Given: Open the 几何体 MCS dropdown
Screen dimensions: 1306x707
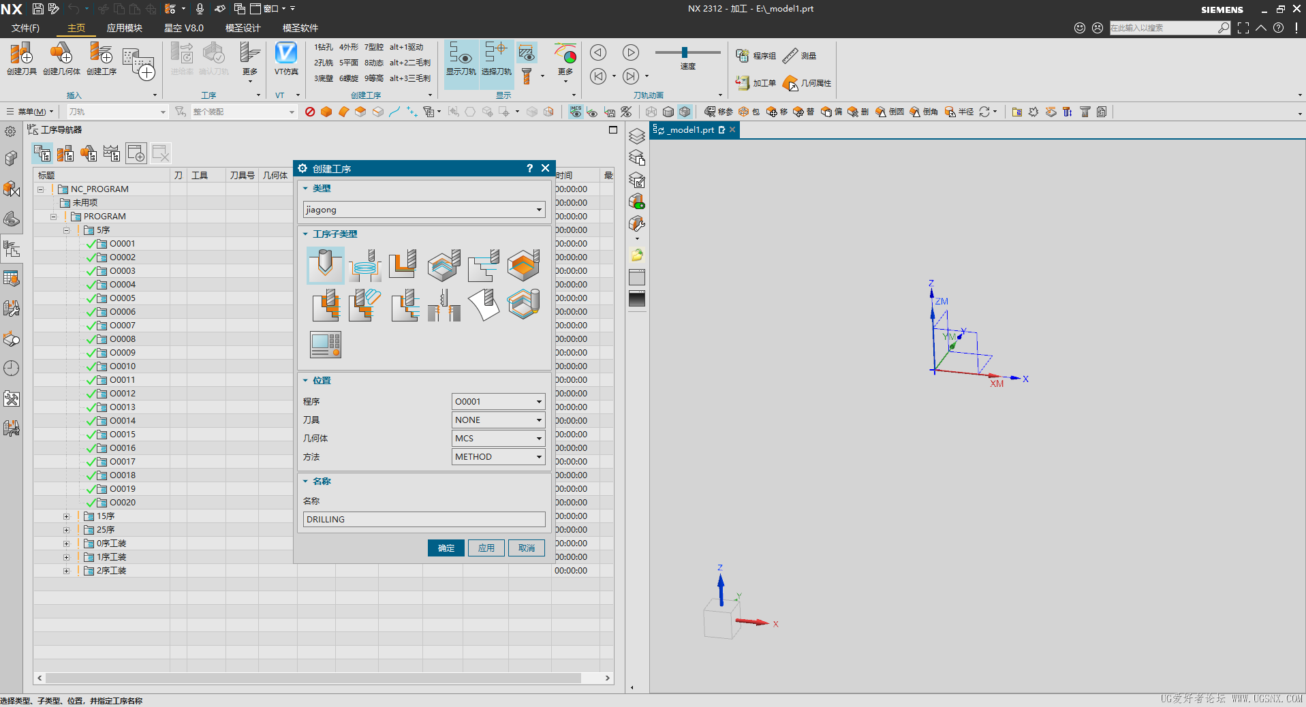Looking at the screenshot, I should click(499, 439).
